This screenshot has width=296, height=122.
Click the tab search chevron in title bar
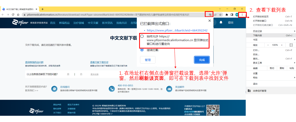[220, 9]
